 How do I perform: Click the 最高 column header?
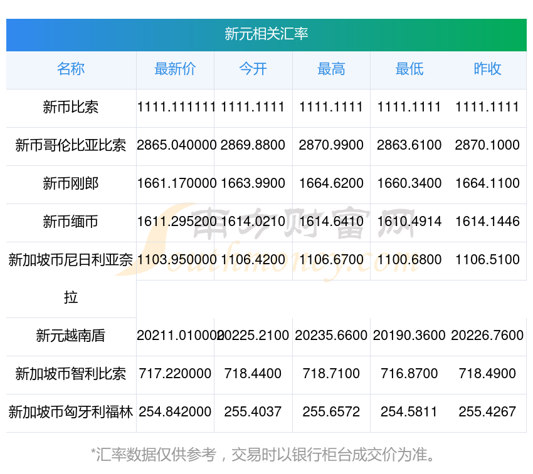(x=331, y=70)
